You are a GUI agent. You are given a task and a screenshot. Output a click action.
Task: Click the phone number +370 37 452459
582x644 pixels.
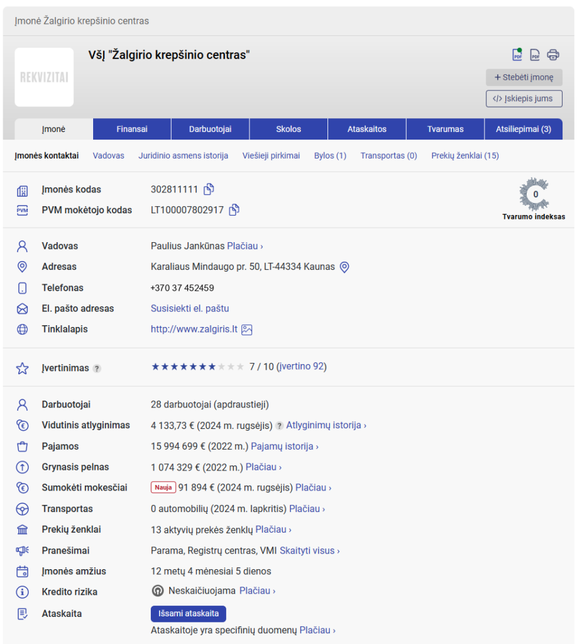182,288
